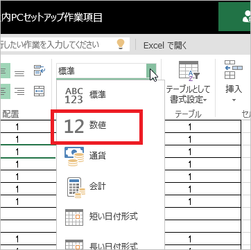Click the PCセットアップ作業項目 document title
Image resolution: width=251 pixels, height=250 pixels.
tap(57, 17)
